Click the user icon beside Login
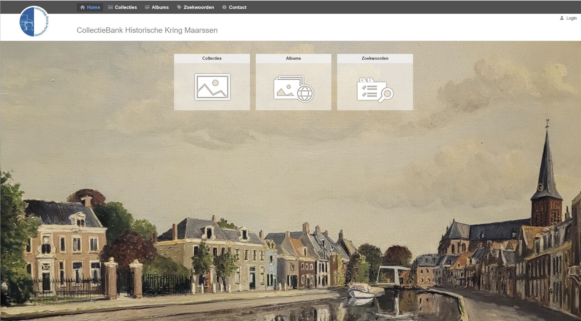Viewport: 581px width, 321px height. point(562,18)
